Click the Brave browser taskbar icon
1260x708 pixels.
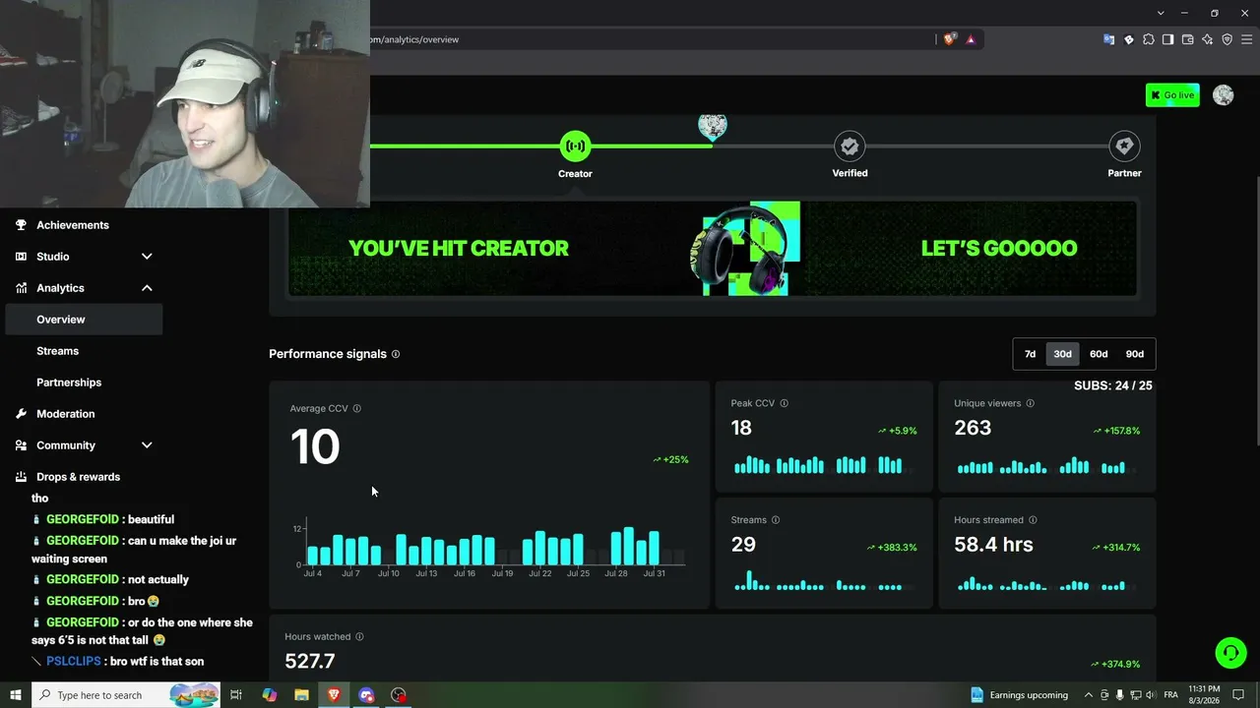point(335,695)
